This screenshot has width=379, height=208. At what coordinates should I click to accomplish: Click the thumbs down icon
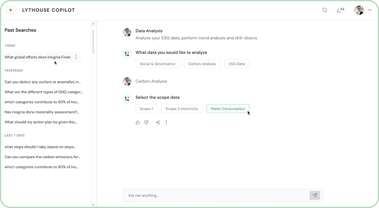click(x=146, y=122)
